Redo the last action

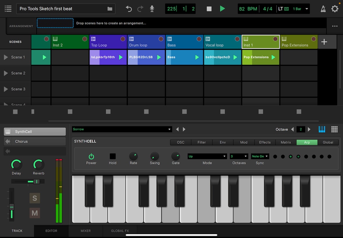[140, 9]
